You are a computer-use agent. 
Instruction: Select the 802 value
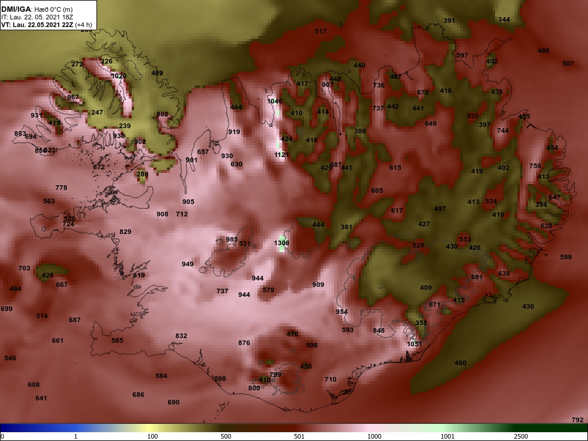pos(162,114)
